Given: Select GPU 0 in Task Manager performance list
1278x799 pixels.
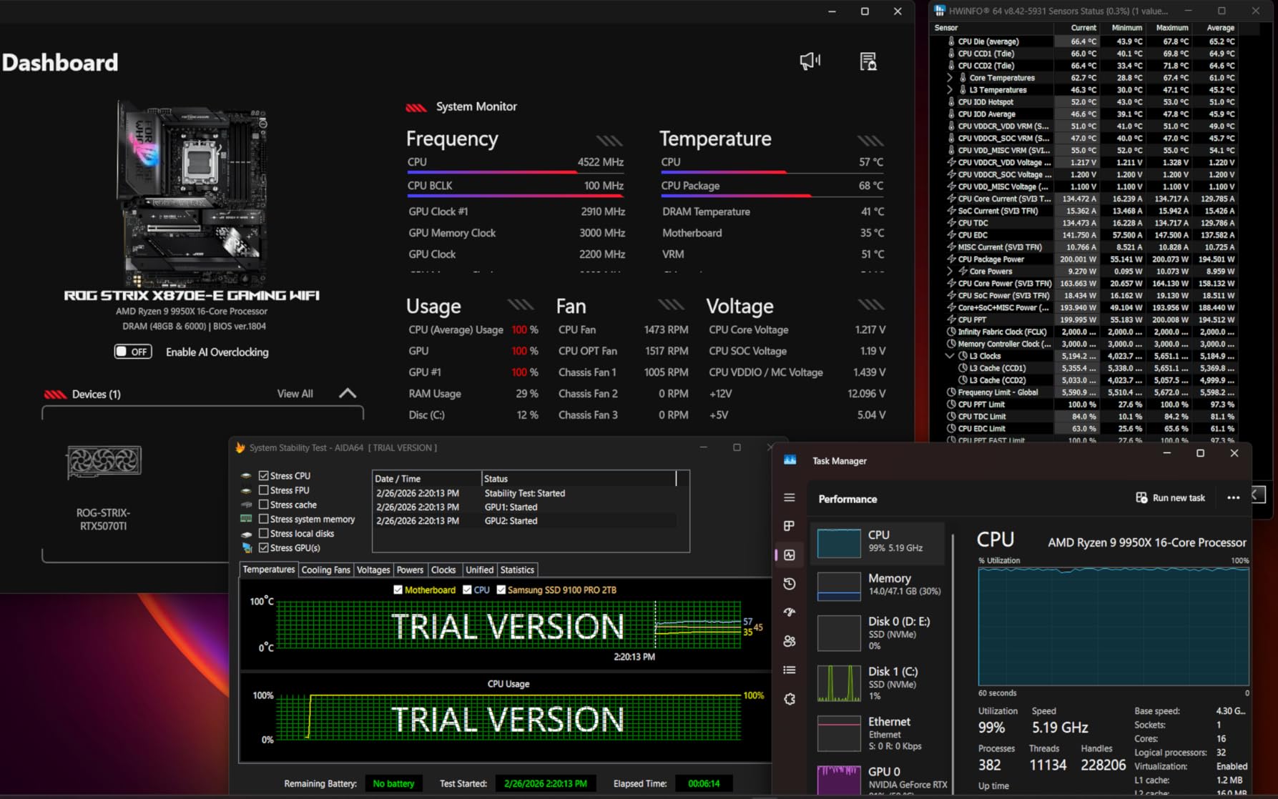Looking at the screenshot, I should pyautogui.click(x=879, y=778).
